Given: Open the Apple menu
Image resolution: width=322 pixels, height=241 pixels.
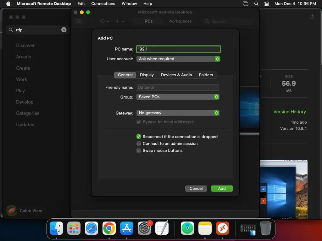Looking at the screenshot, I should [x=8, y=3].
